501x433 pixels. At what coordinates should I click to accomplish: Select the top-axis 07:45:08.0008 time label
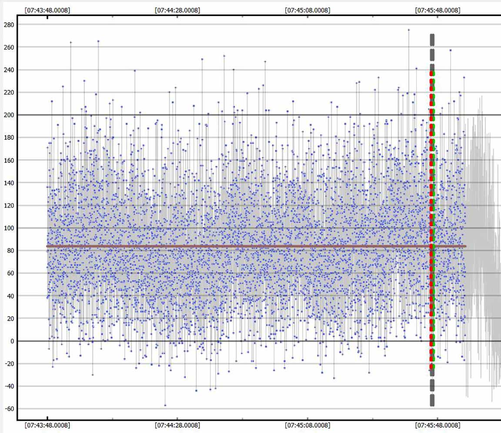point(307,10)
